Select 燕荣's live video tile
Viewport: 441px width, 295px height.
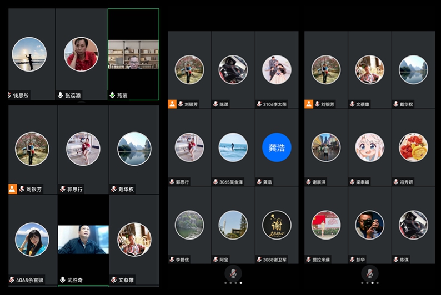tap(133, 54)
